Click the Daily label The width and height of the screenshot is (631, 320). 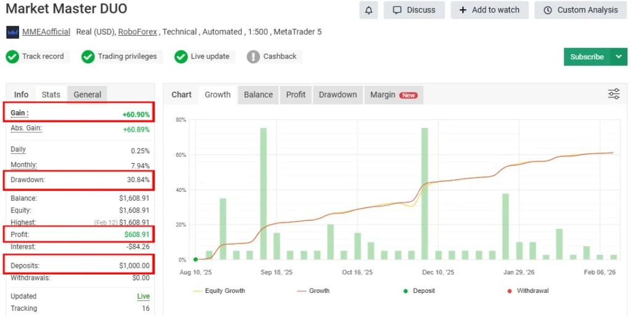[x=18, y=149]
